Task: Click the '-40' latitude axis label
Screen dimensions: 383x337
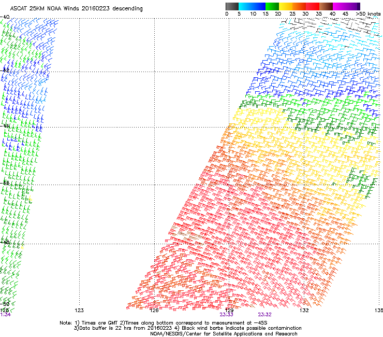Action: click(5, 17)
